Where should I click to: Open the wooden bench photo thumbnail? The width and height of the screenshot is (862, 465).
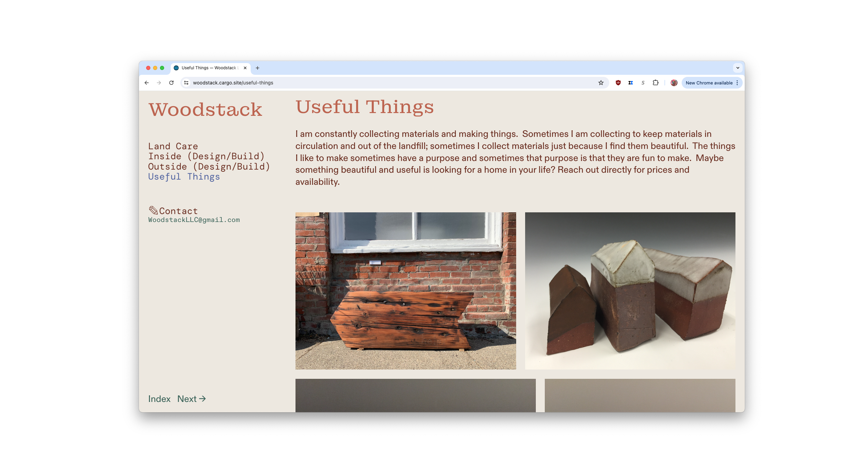click(x=405, y=291)
